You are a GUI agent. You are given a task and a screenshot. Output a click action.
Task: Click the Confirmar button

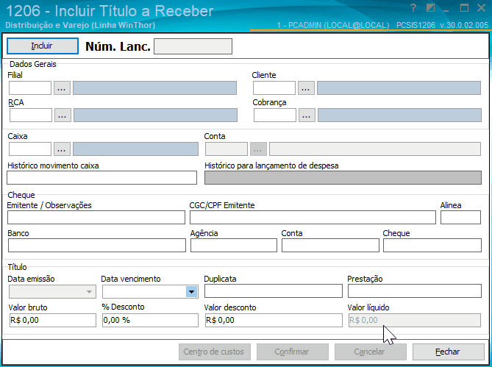pyautogui.click(x=293, y=352)
